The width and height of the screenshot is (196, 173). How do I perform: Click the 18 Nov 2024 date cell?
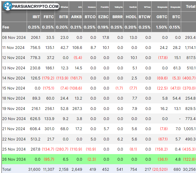point(14,98)
